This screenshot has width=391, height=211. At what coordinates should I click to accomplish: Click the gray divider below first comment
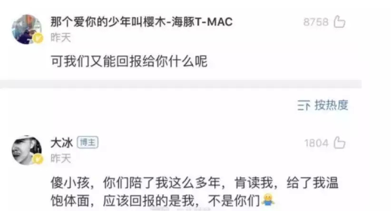(181, 84)
